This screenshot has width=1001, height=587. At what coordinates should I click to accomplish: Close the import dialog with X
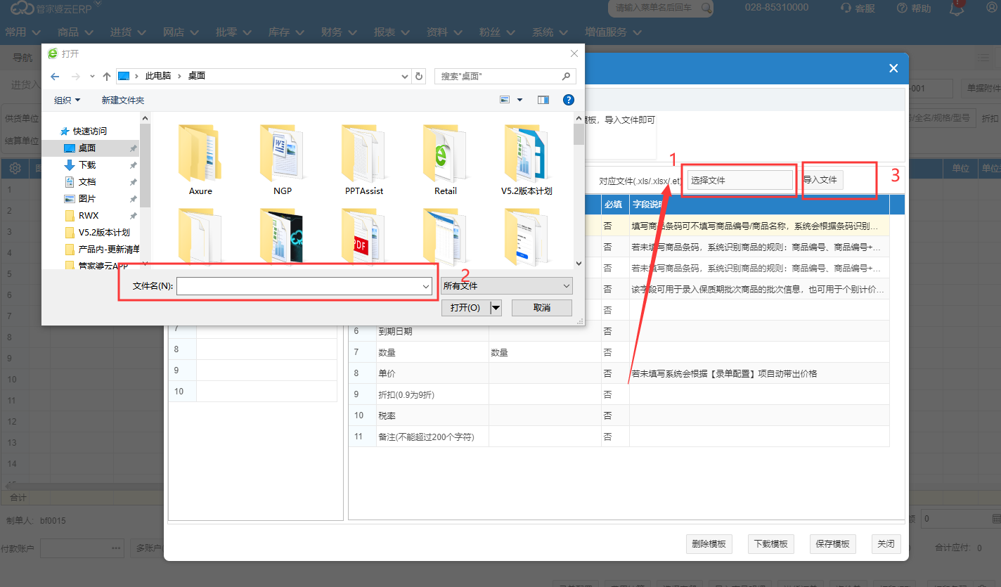point(893,68)
